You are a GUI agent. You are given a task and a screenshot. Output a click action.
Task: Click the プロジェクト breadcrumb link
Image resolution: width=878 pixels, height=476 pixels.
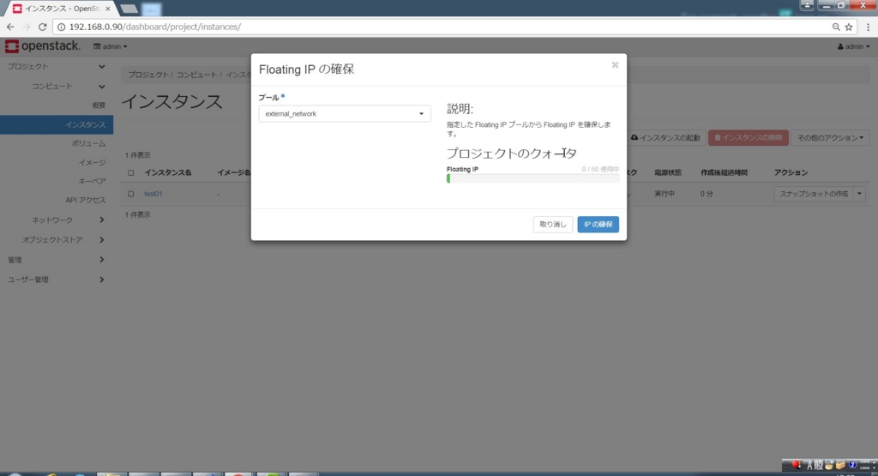[147, 75]
